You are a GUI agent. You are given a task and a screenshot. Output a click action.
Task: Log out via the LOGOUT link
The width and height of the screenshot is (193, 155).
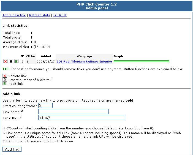coord(60,15)
